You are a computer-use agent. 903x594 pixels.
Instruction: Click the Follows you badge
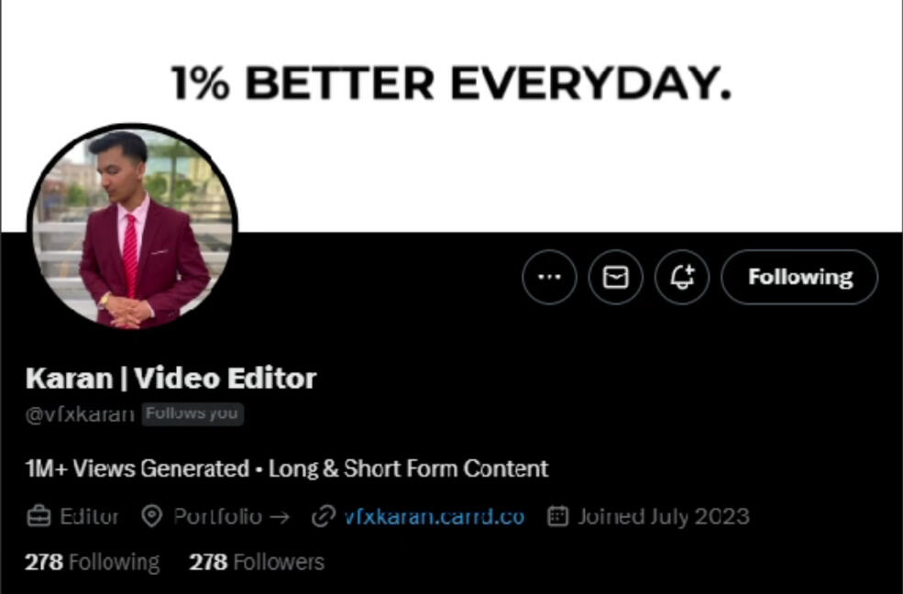click(192, 413)
